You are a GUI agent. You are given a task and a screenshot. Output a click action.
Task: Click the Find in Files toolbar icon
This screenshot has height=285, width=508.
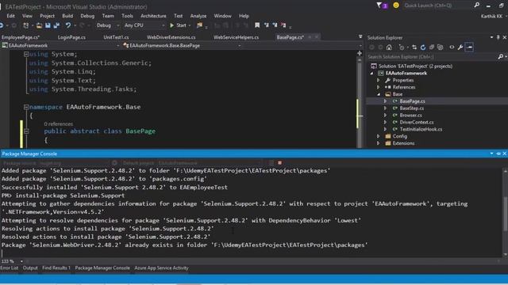[199, 25]
